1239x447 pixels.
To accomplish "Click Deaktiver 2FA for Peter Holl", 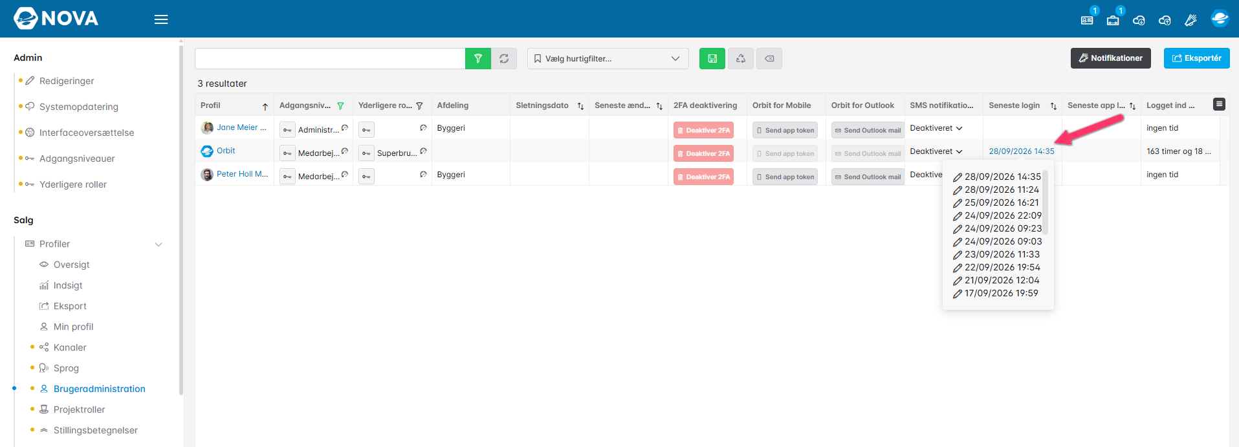I will click(x=703, y=177).
